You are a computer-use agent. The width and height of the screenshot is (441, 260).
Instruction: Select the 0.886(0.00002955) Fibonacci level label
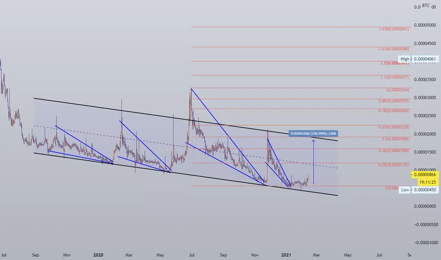(394, 101)
